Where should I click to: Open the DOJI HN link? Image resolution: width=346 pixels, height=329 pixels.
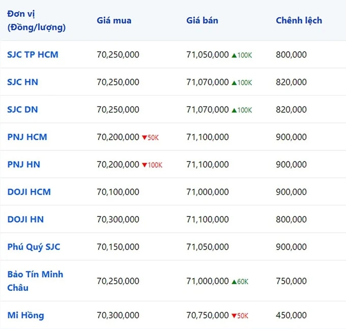[25, 220]
